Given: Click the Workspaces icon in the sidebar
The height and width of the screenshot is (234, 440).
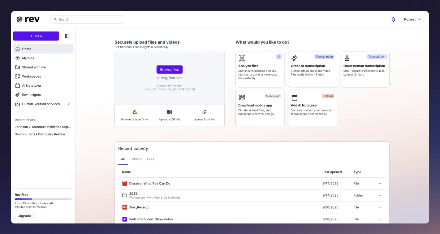Looking at the screenshot, I should (x=18, y=76).
